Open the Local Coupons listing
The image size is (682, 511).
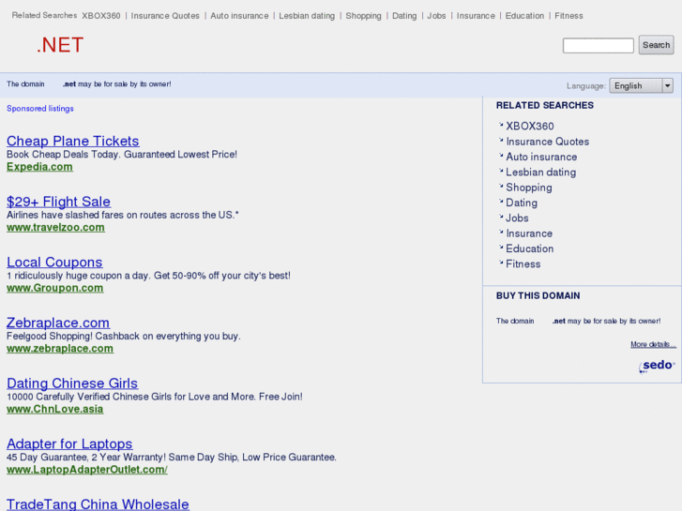pyautogui.click(x=54, y=262)
